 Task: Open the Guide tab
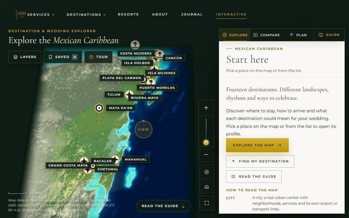coord(329,35)
